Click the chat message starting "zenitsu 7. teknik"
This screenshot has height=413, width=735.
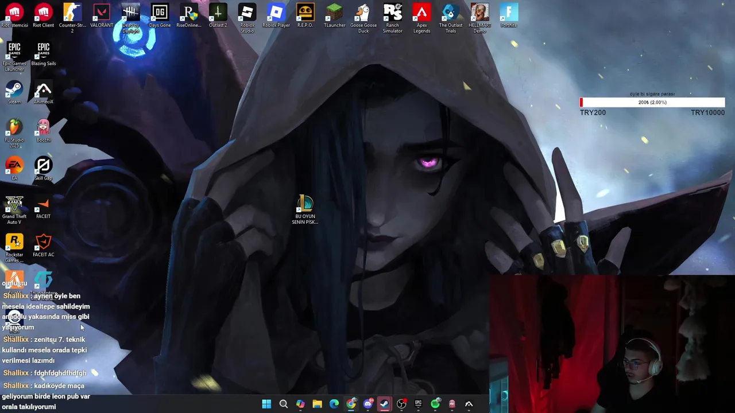45,350
